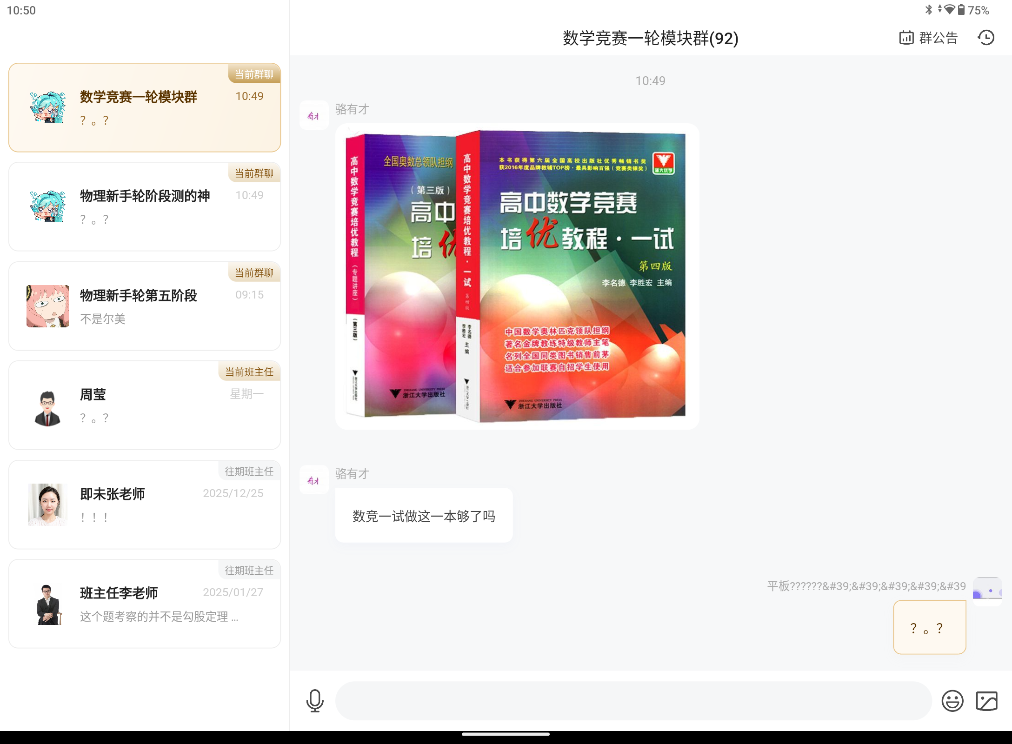The width and height of the screenshot is (1012, 744).
Task: Tap 骆有才 avatar above image message
Action: (314, 115)
